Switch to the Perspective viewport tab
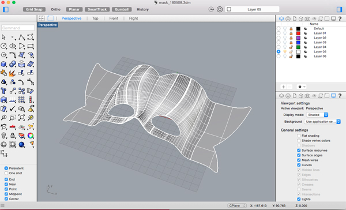 72,18
